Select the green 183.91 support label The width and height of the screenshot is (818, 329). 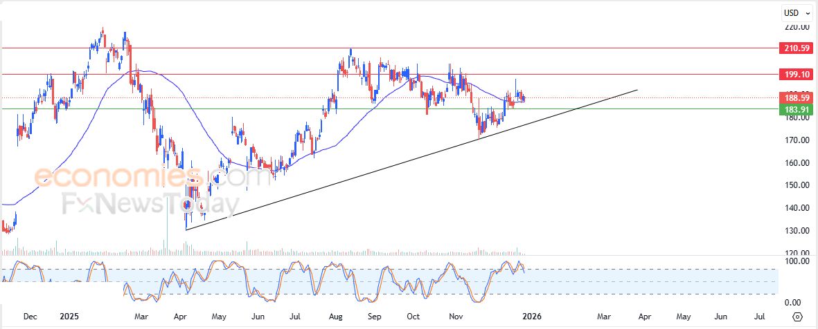(795, 109)
